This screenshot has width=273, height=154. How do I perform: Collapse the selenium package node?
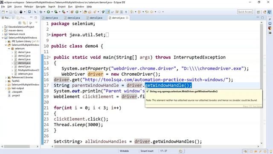[9, 48]
